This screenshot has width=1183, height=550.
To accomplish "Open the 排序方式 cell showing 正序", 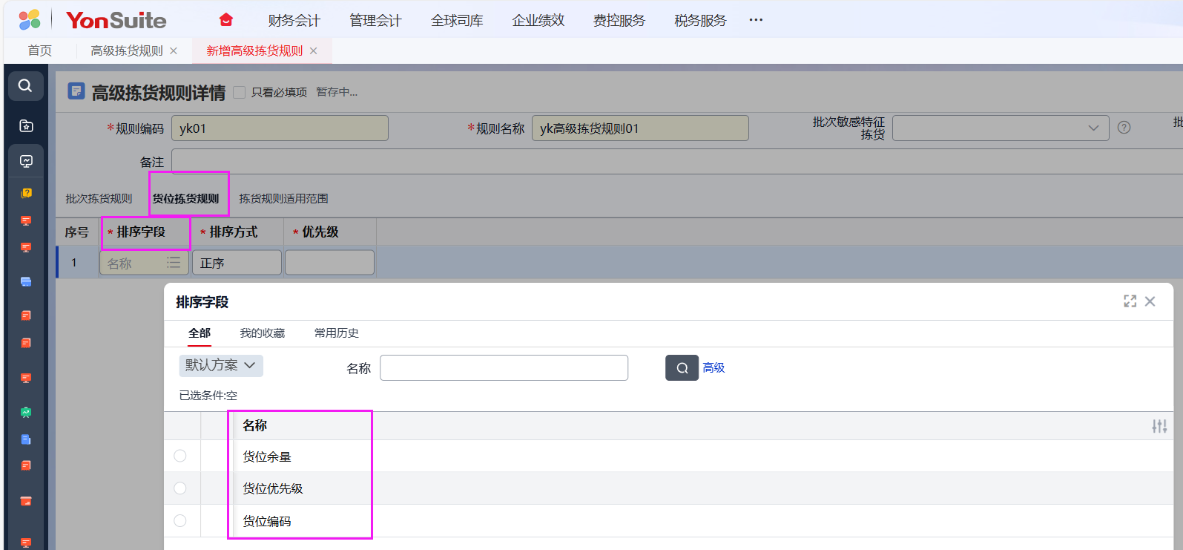I will tap(237, 263).
